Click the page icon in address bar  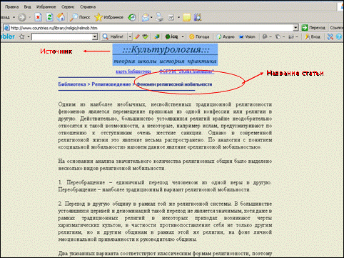click(x=7, y=28)
